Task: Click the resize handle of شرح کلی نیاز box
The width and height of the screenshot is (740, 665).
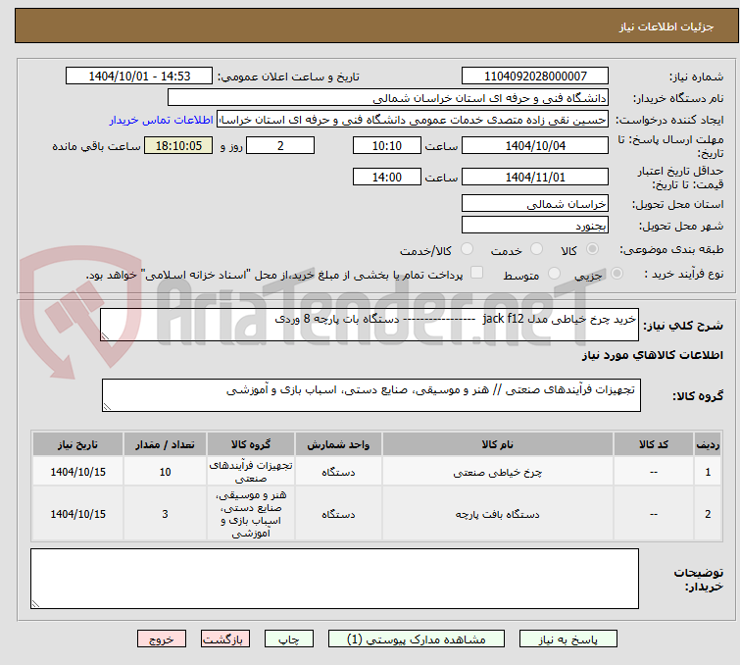Action: click(105, 335)
